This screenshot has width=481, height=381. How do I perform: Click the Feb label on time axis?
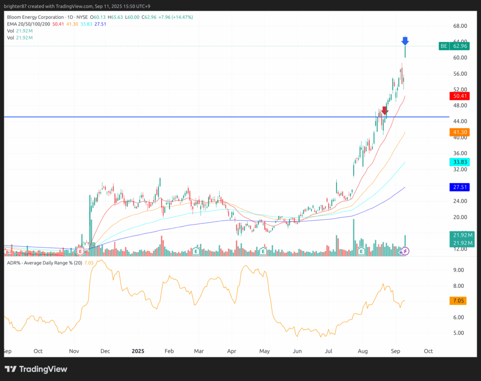[169, 351]
